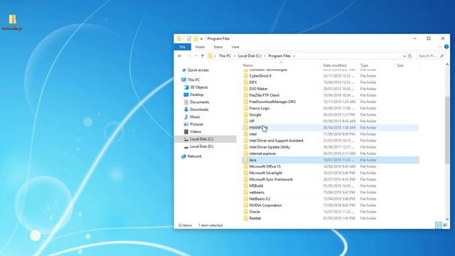
Task: Select the Oracle folder icon
Action: click(x=246, y=212)
